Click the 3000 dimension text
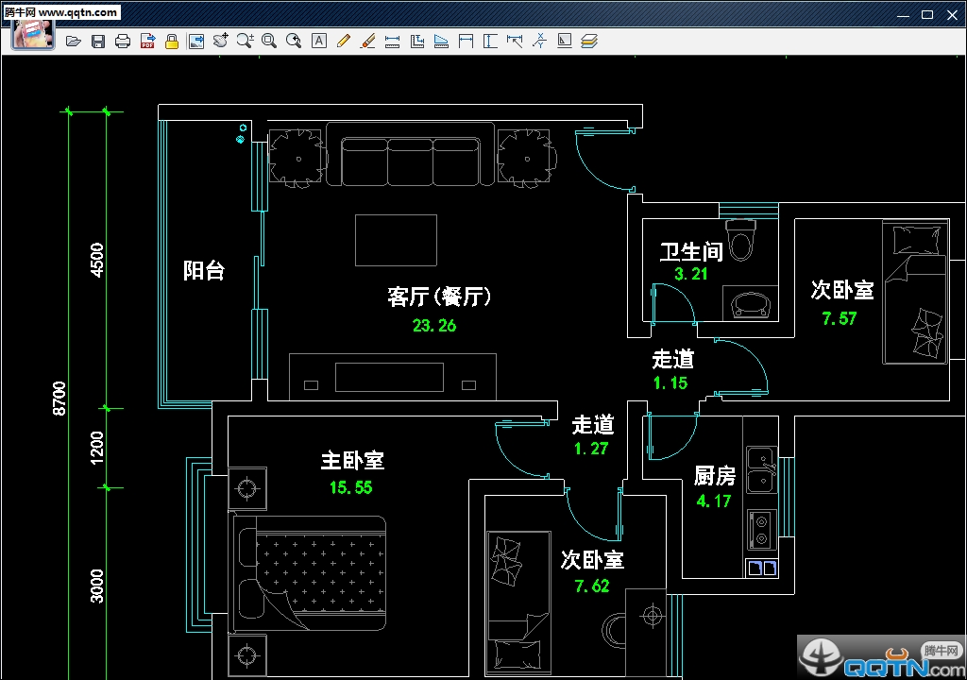The image size is (967, 680). (x=97, y=586)
